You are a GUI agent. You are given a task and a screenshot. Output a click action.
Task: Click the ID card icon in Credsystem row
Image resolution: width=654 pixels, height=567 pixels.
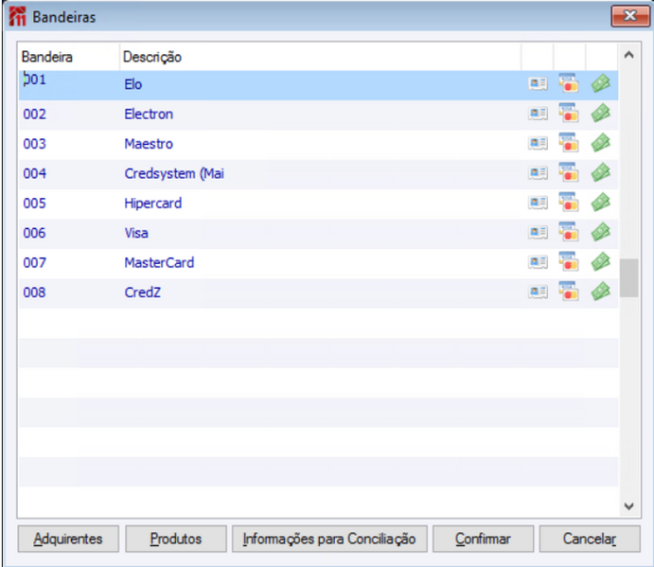point(538,172)
